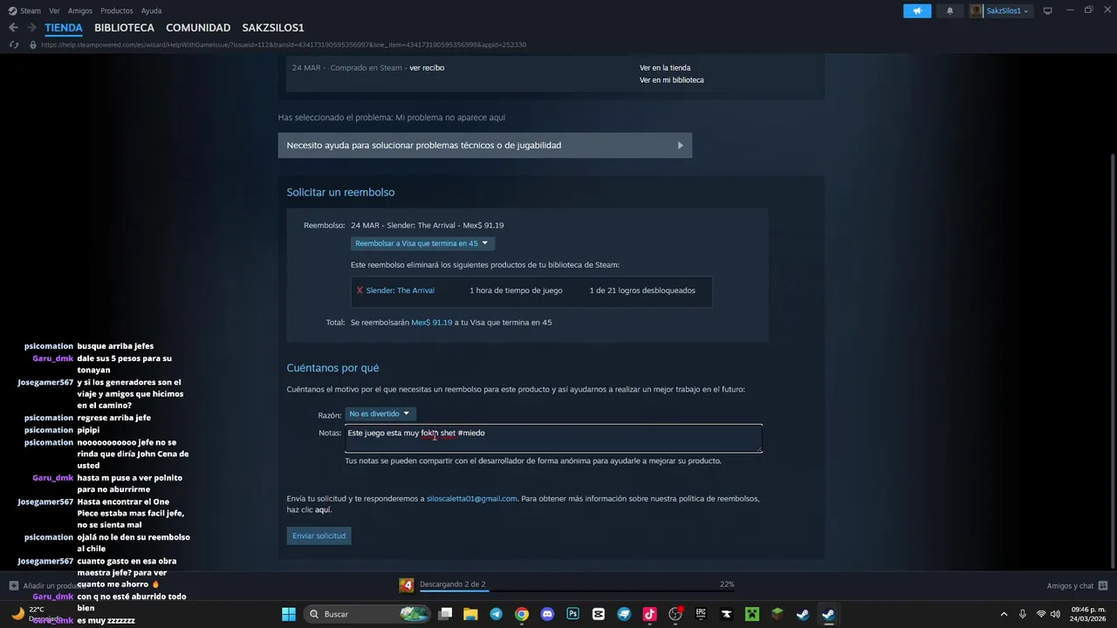Viewport: 1117px width, 628px height.
Task: Click the SakzSilos1 avatar picture
Action: pos(976,10)
